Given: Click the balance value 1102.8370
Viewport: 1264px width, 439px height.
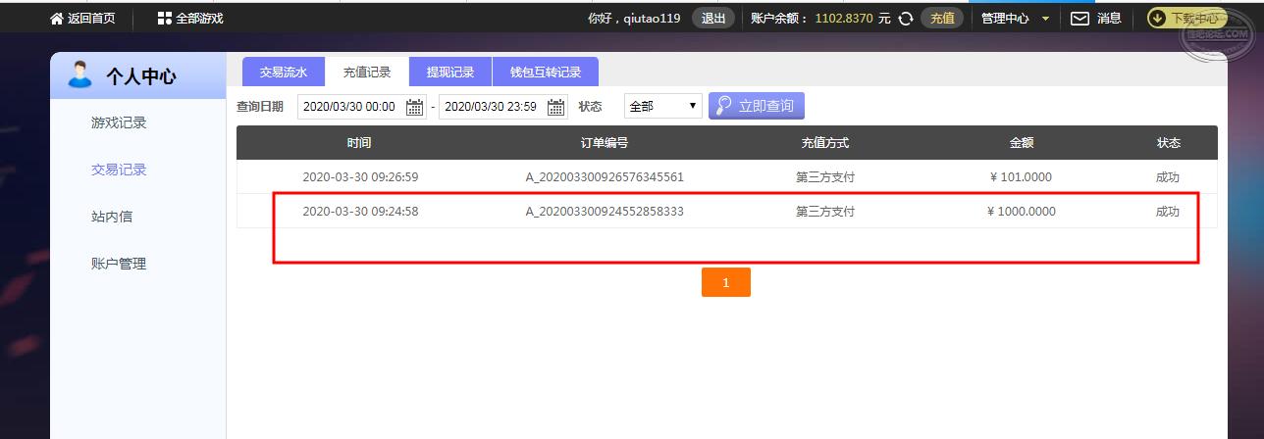Looking at the screenshot, I should click(x=843, y=18).
